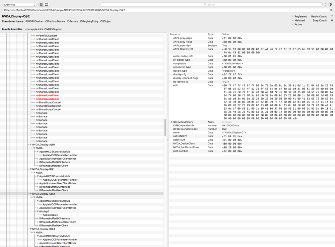335x247 pixels.
Task: Sort by the Value column header
Action: click(x=225, y=34)
